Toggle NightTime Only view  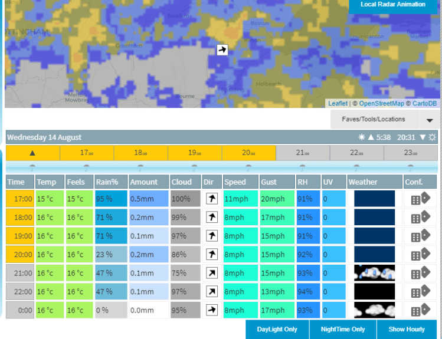click(343, 330)
